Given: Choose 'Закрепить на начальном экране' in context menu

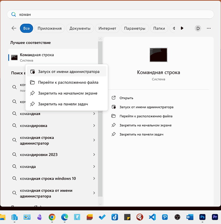Looking at the screenshot, I should (x=67, y=93).
